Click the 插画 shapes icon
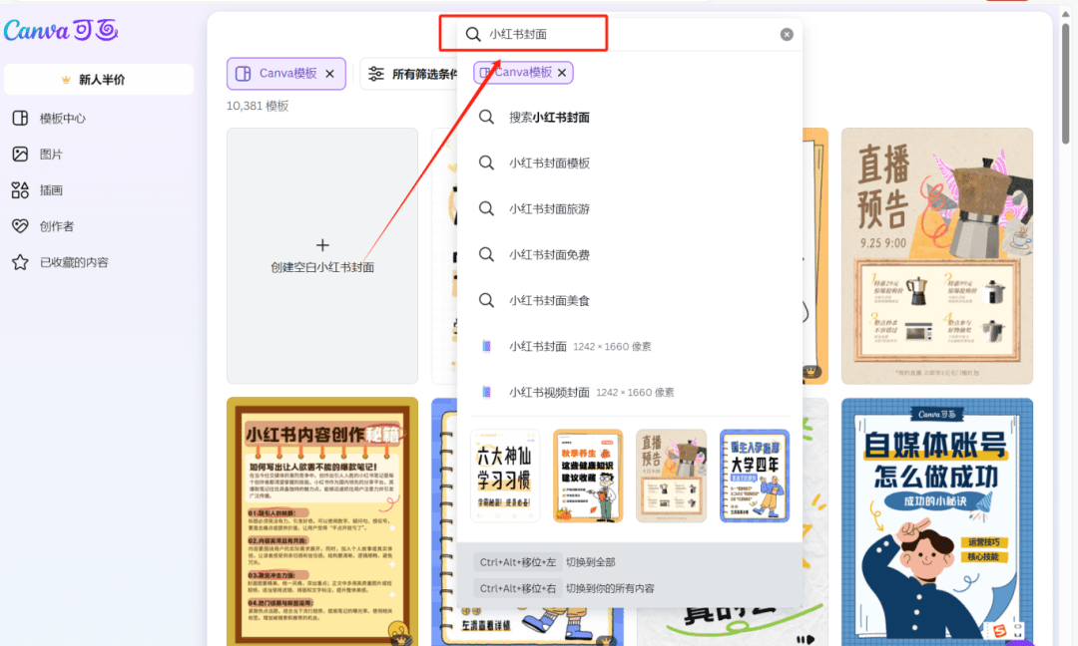The width and height of the screenshot is (1078, 646). tap(20, 190)
